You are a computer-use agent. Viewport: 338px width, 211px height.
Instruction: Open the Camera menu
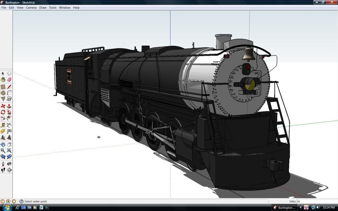tap(31, 8)
